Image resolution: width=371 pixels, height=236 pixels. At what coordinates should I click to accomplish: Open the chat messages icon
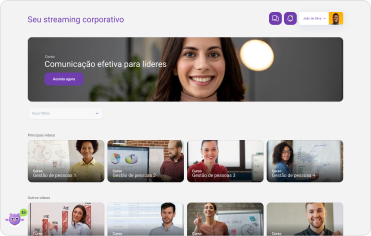[x=275, y=18]
